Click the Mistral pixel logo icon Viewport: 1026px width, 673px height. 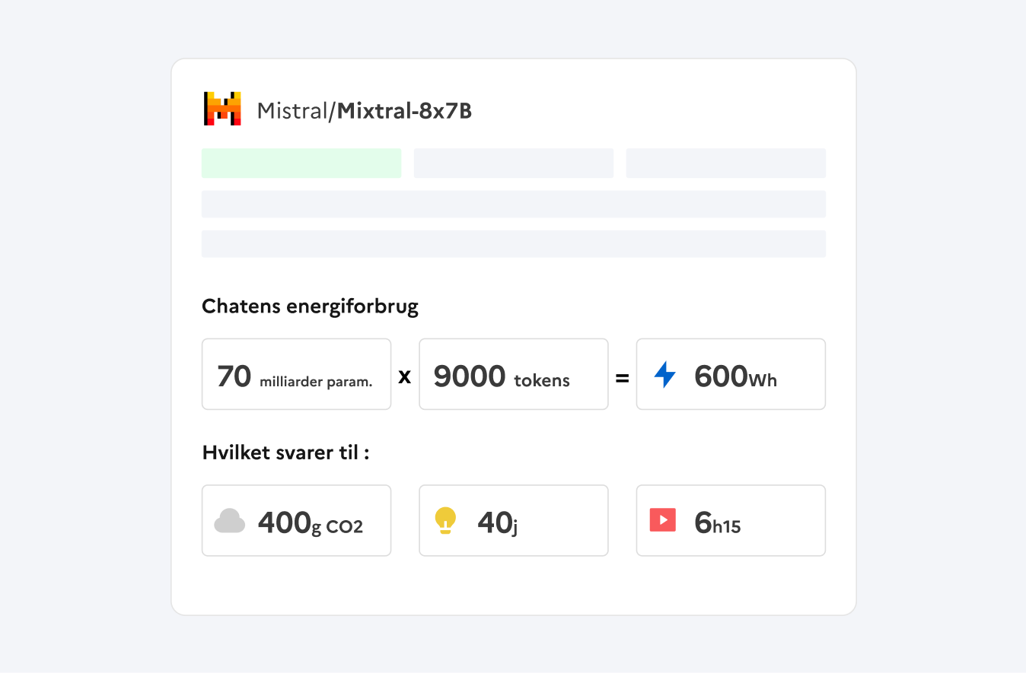coord(222,109)
